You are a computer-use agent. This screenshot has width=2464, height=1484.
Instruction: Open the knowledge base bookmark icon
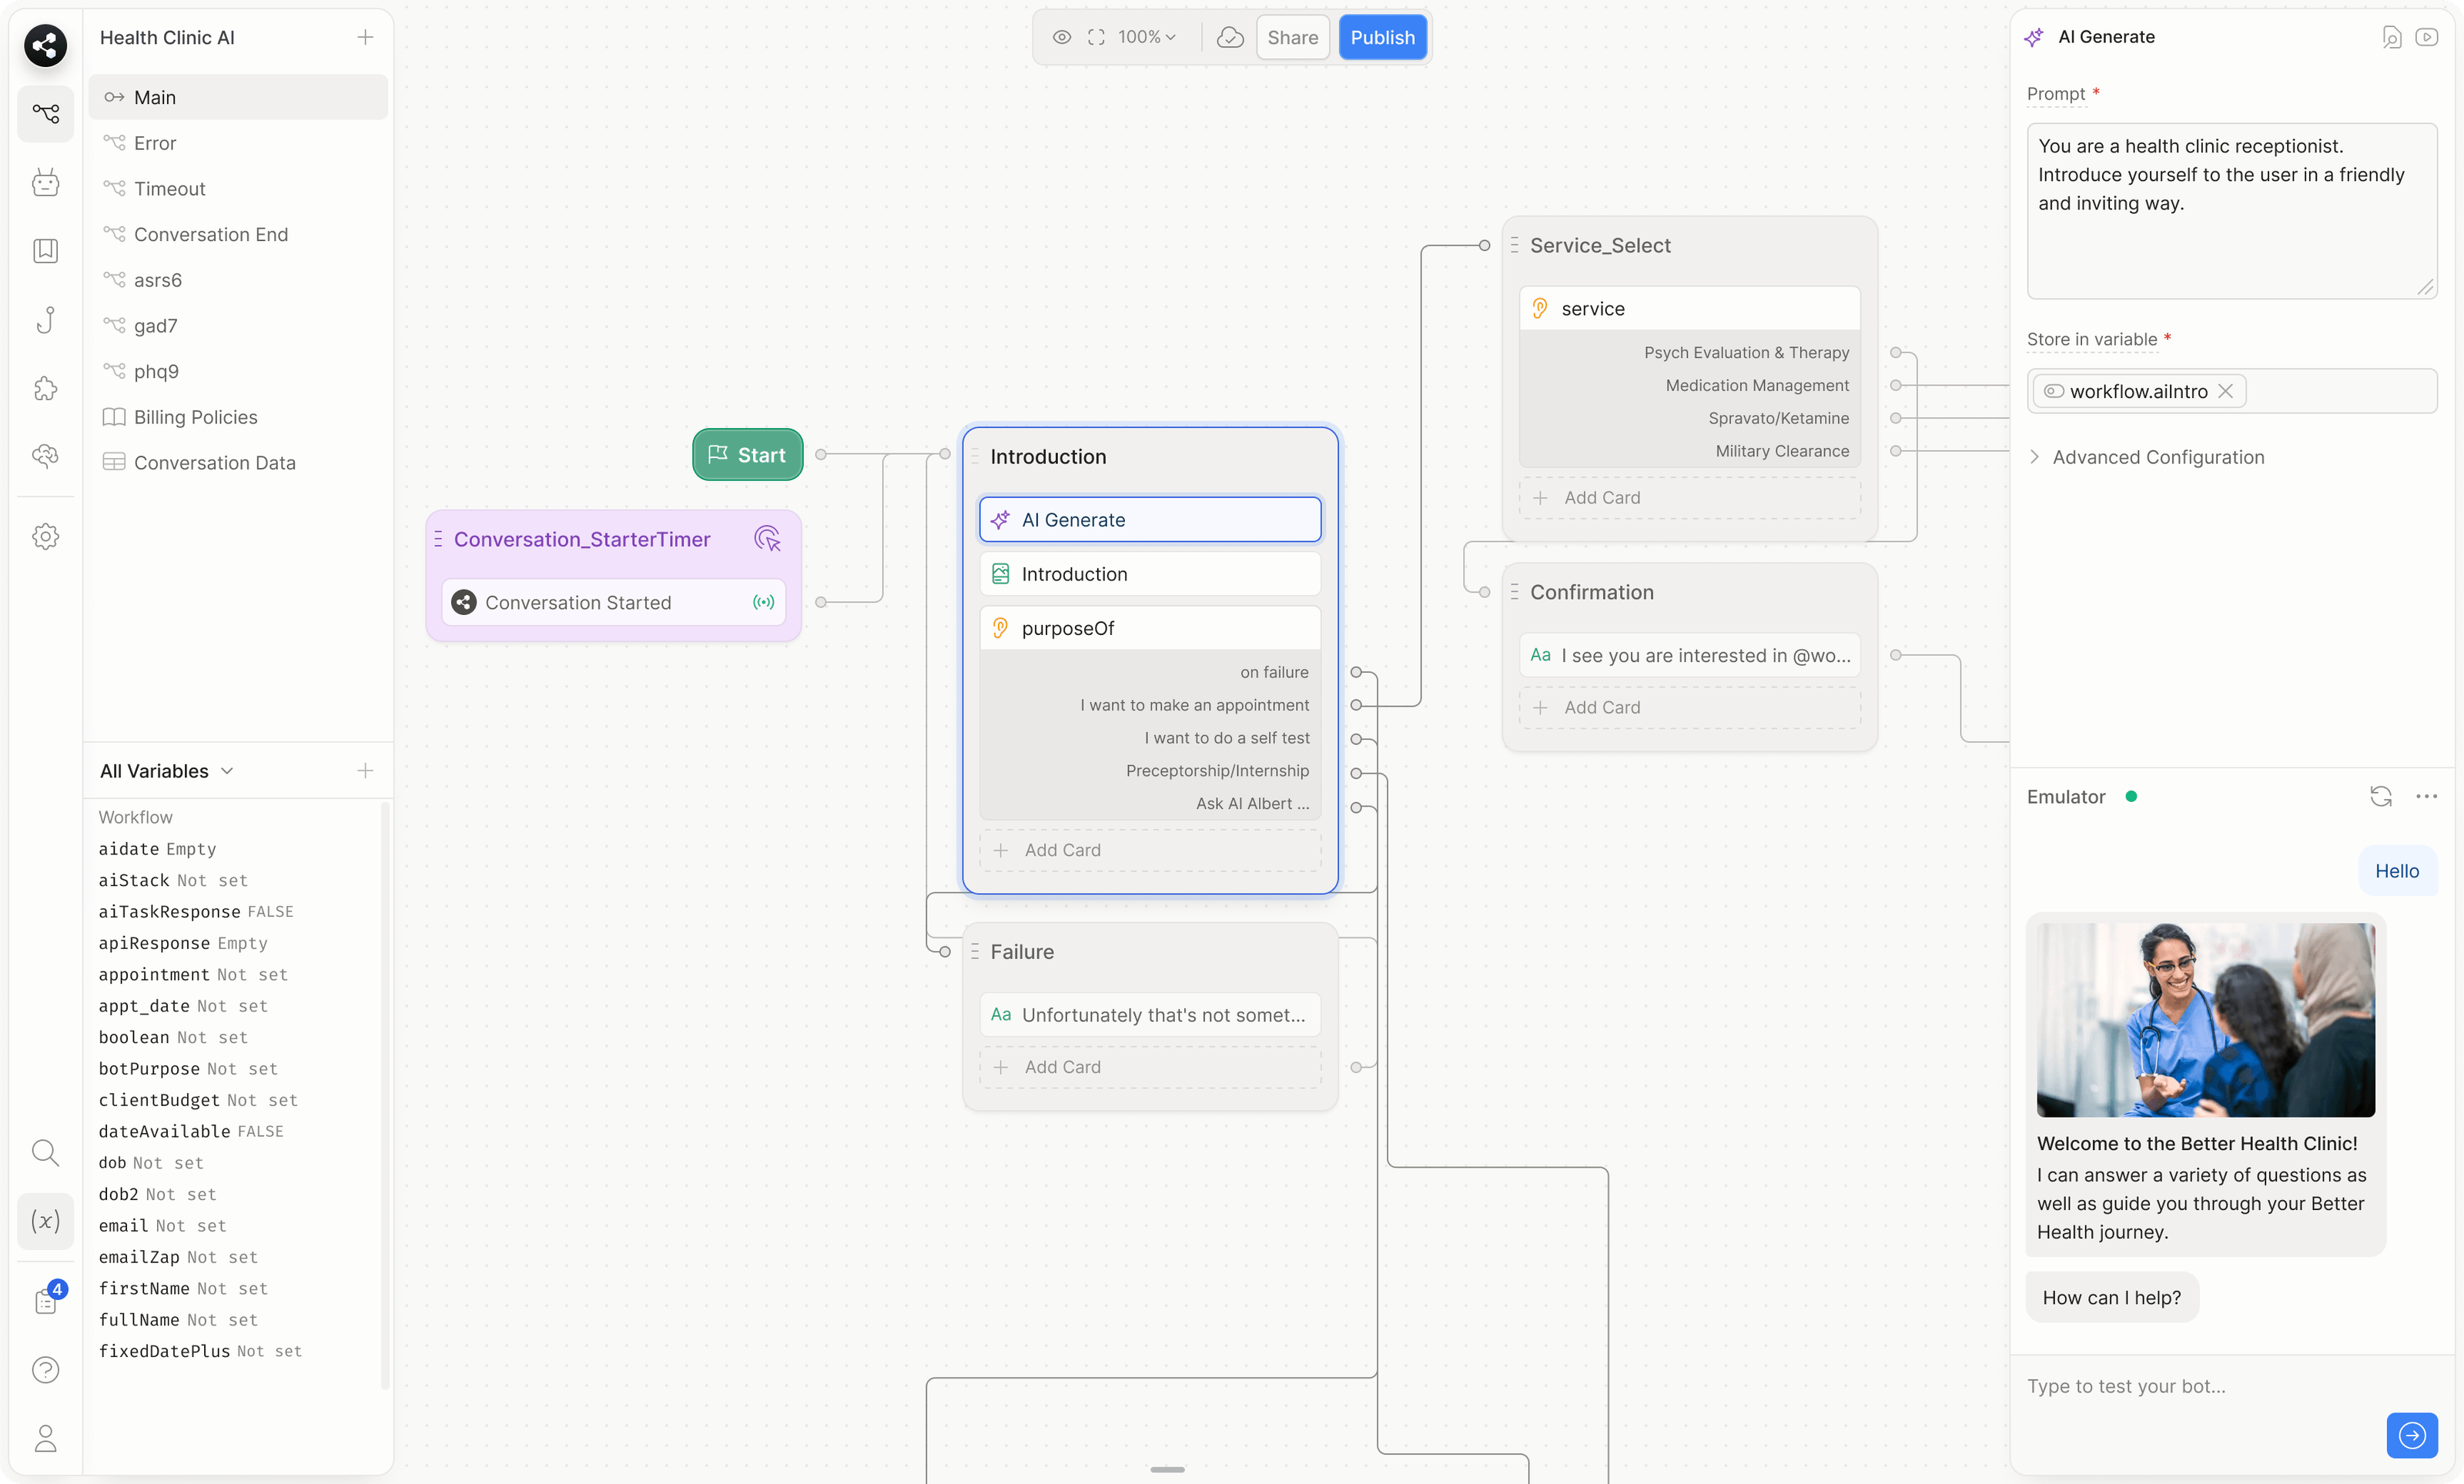point(45,251)
